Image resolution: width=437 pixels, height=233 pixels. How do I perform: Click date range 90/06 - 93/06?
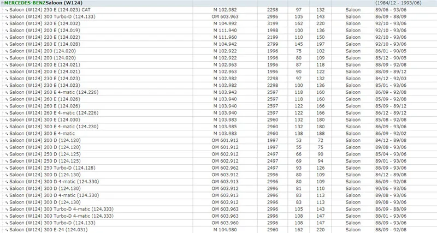click(x=391, y=189)
